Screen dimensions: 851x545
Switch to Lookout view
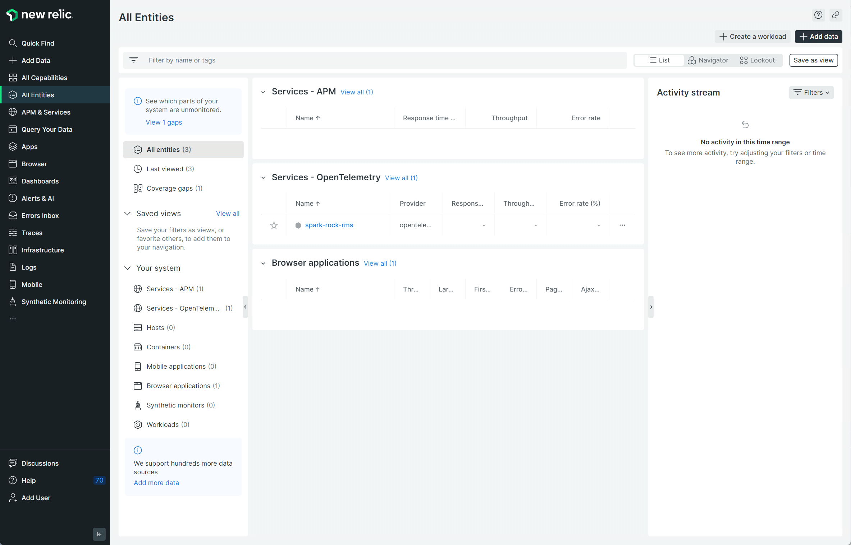(x=758, y=60)
